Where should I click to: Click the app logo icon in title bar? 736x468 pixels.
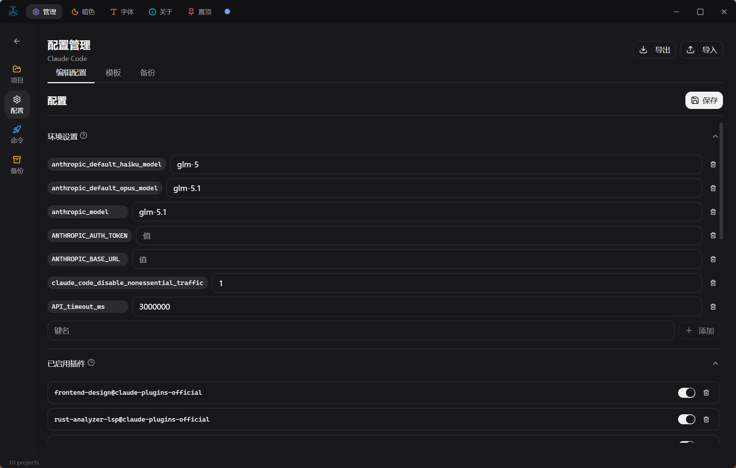pyautogui.click(x=13, y=12)
